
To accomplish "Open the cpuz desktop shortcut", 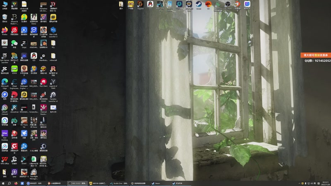I will coord(14,173).
